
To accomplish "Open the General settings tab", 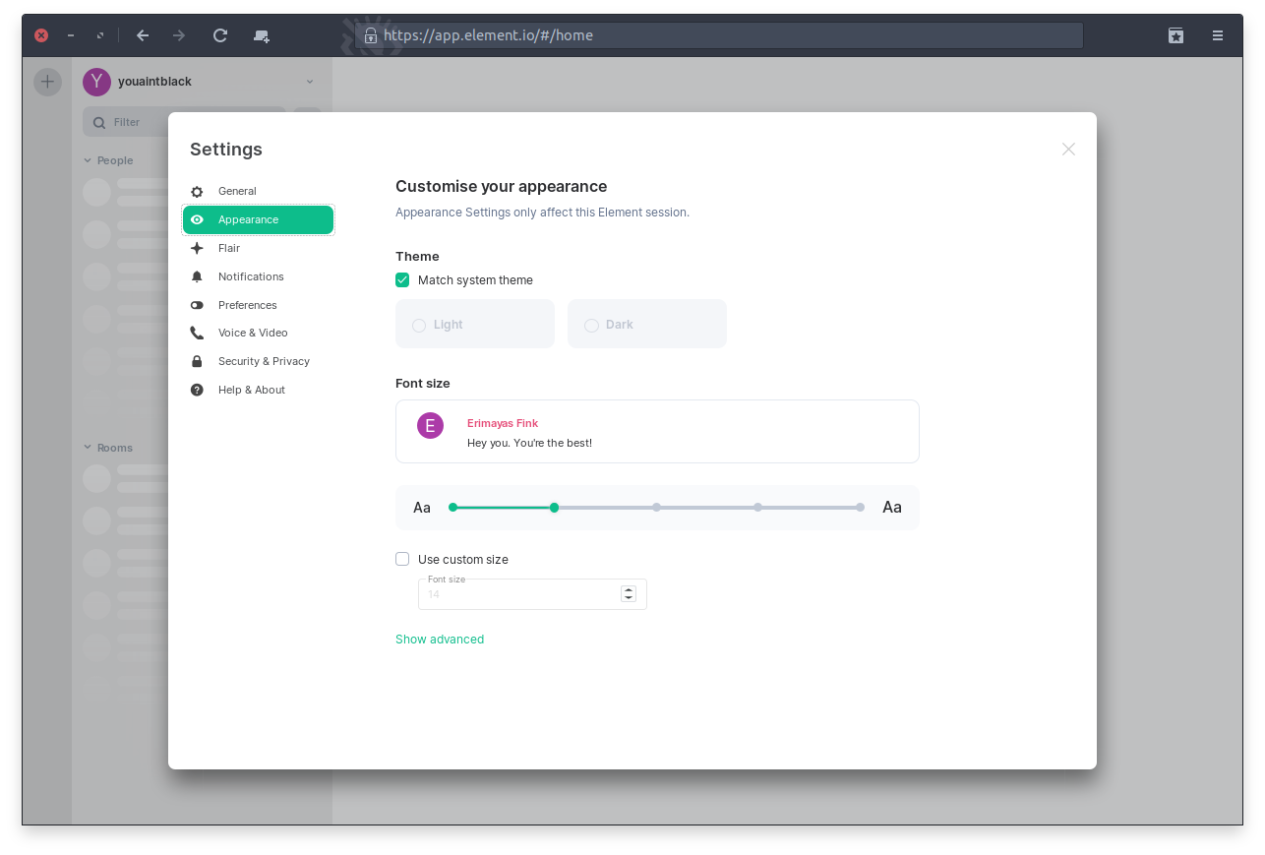I will click(258, 191).
